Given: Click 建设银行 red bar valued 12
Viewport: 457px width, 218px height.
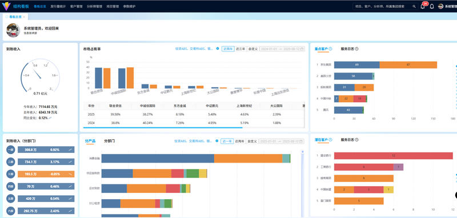Looking at the screenshot, I should click(x=394, y=156).
